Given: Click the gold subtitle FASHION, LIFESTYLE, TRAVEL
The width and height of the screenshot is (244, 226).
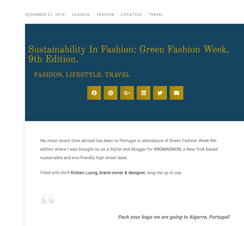Looking at the screenshot, I should (82, 75).
